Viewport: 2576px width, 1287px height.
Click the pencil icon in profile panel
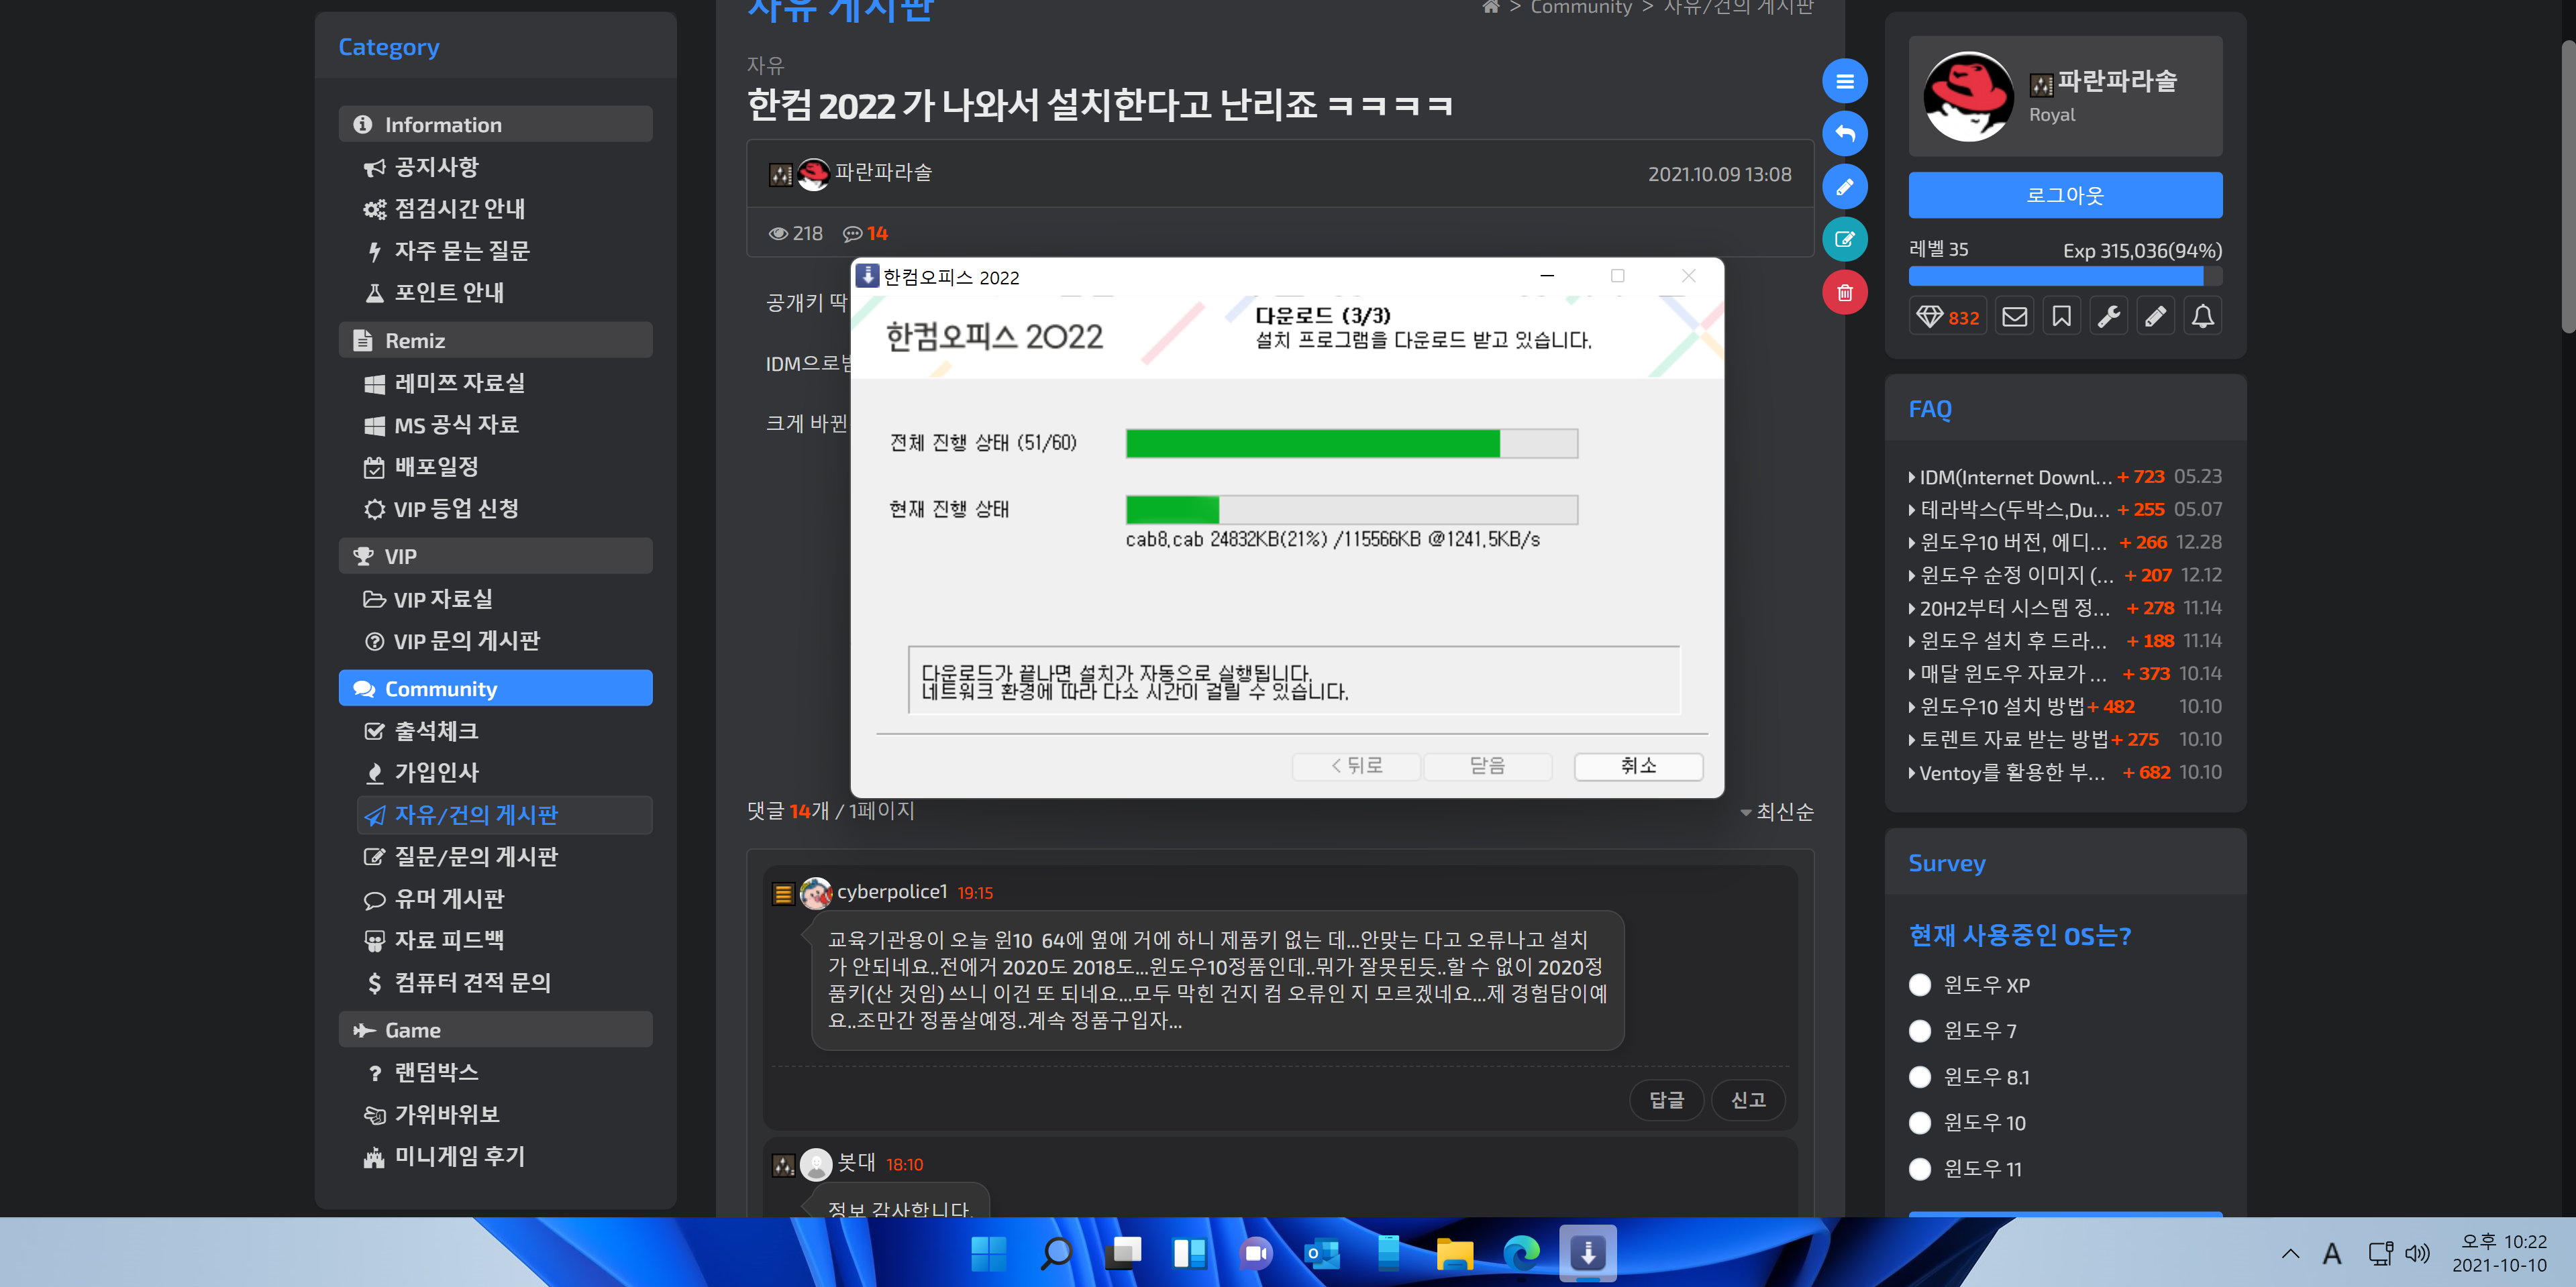(x=2155, y=317)
